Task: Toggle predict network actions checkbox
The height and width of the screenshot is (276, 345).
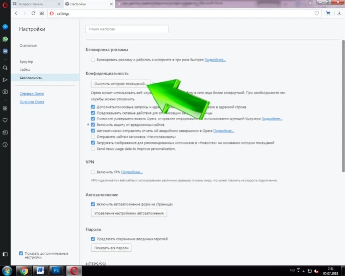Action: coord(93,113)
